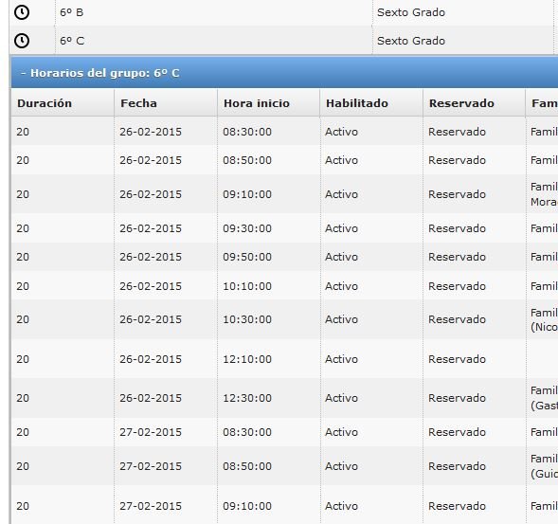Image resolution: width=558 pixels, height=524 pixels.
Task: Click date cell of 27-02-2015 09:10:00 row
Action: [166, 506]
